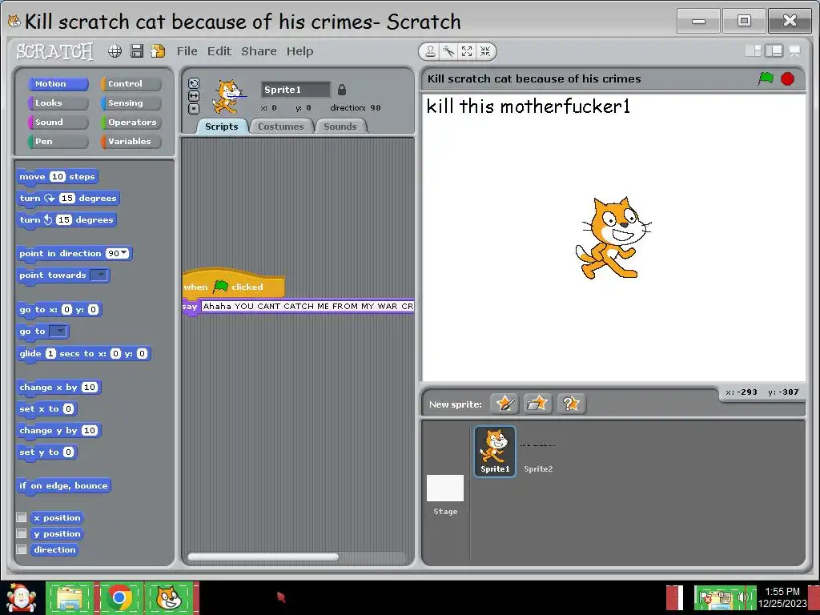
Task: Select the grow sprite tool
Action: pyautogui.click(x=467, y=51)
